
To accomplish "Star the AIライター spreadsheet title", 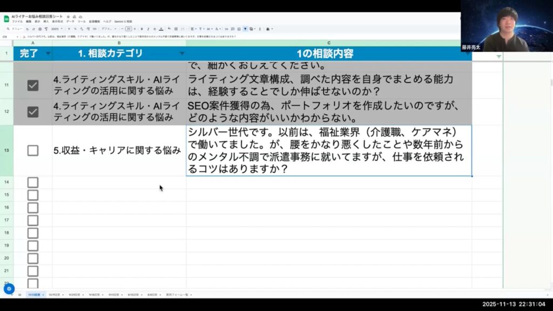I will tap(68, 17).
